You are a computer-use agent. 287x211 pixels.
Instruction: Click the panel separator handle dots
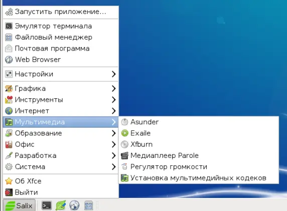97,205
